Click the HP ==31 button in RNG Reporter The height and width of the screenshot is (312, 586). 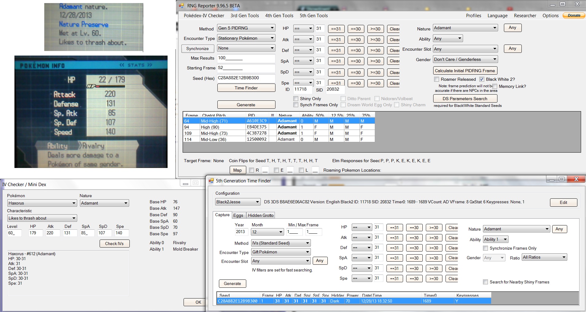(336, 29)
